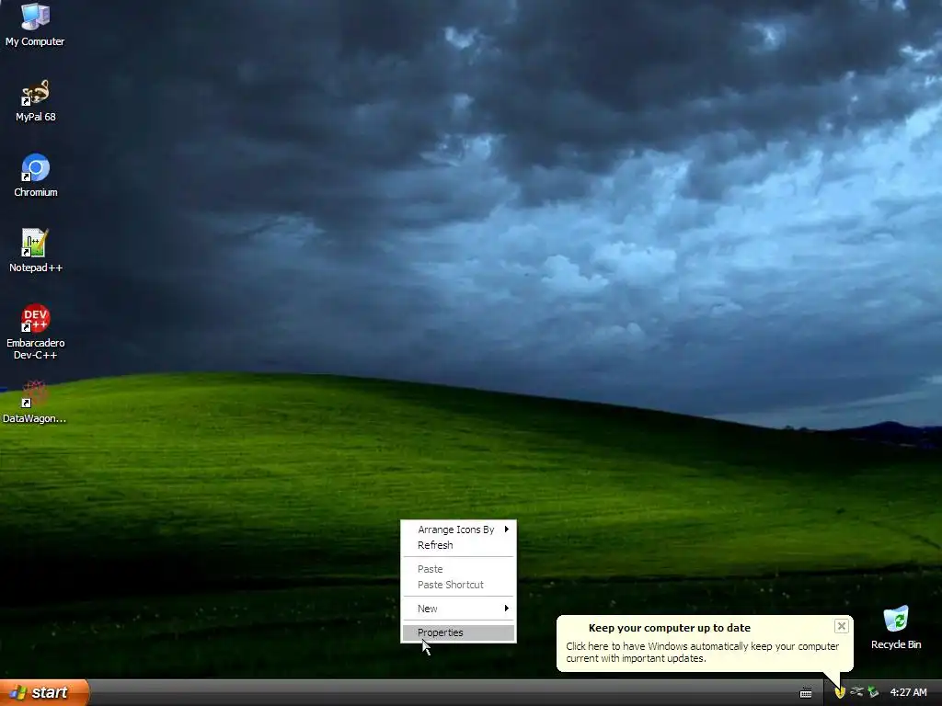Expand the Arrange Icons By submenu
The height and width of the screenshot is (706, 942).
tap(458, 529)
